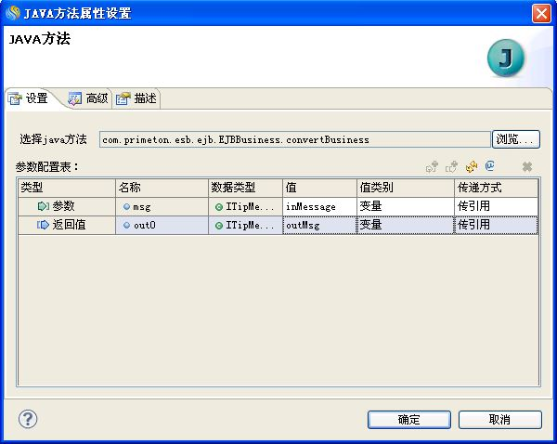Viewport: 557px width, 444px height.
Task: Click 传引用 in the msg row
Action: tap(496, 206)
